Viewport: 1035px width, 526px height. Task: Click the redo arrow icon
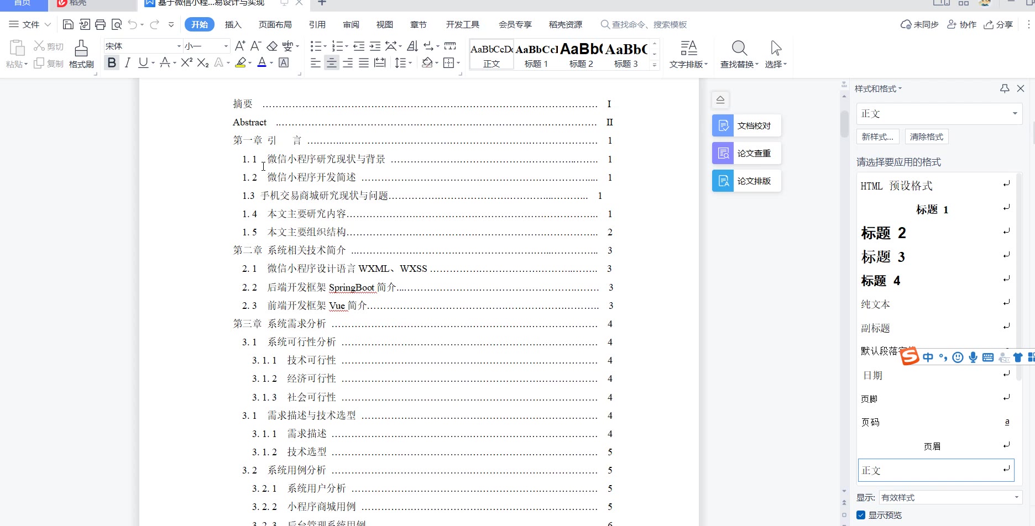[155, 24]
